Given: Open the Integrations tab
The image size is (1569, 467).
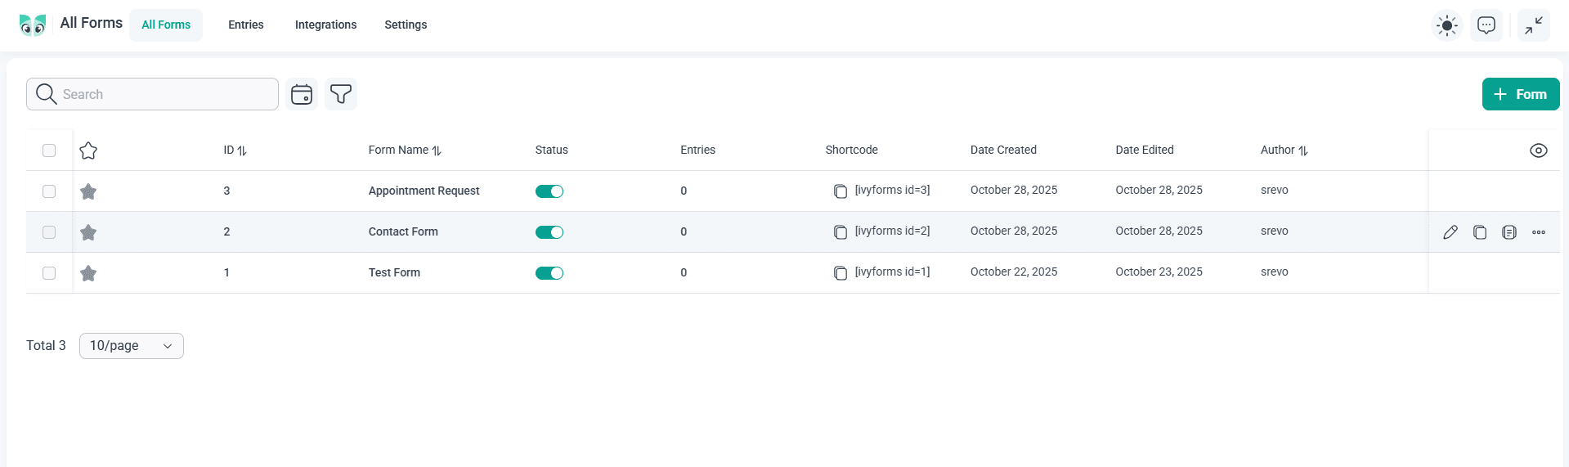Looking at the screenshot, I should point(325,25).
